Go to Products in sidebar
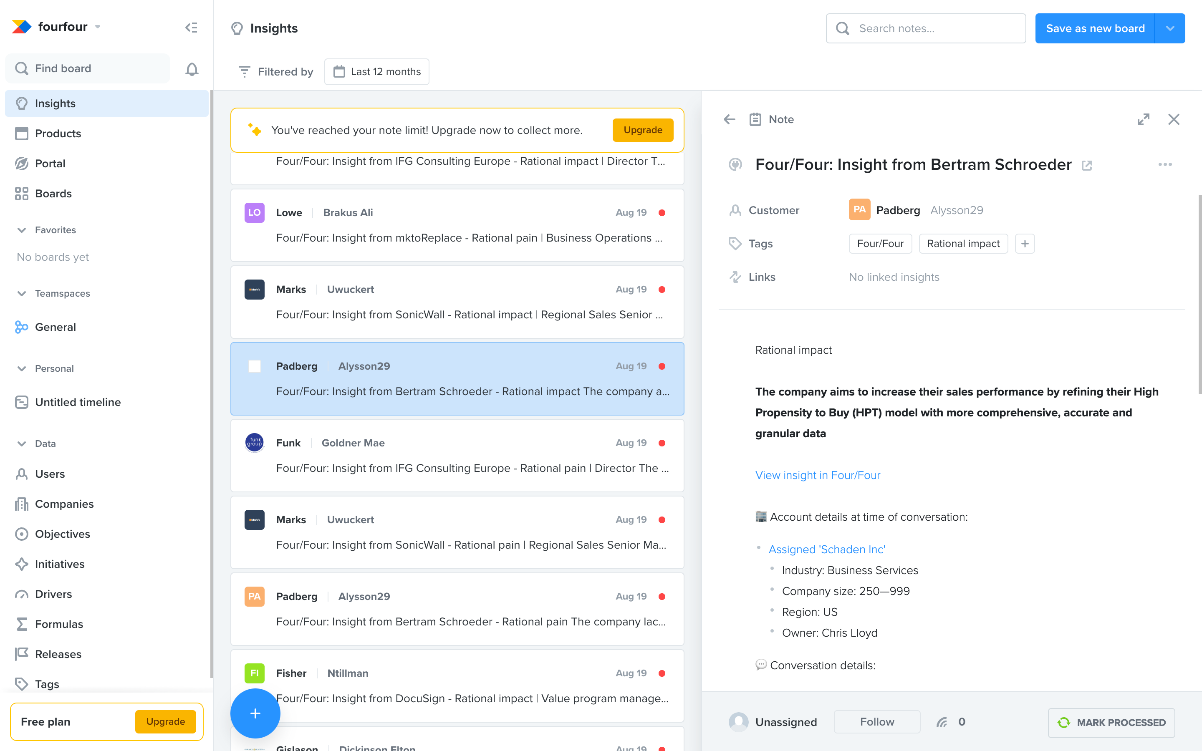Image resolution: width=1202 pixels, height=751 pixels. [58, 134]
